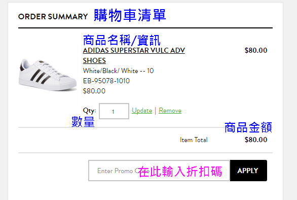Click the White/Black/ White -- 10 color text

coord(119,71)
